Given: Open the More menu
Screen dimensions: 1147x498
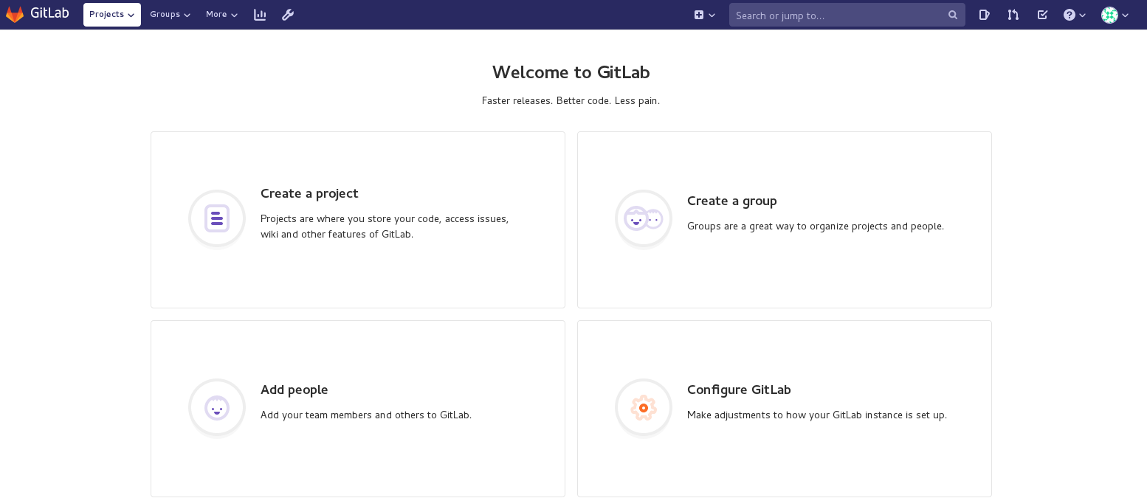Looking at the screenshot, I should click(221, 15).
